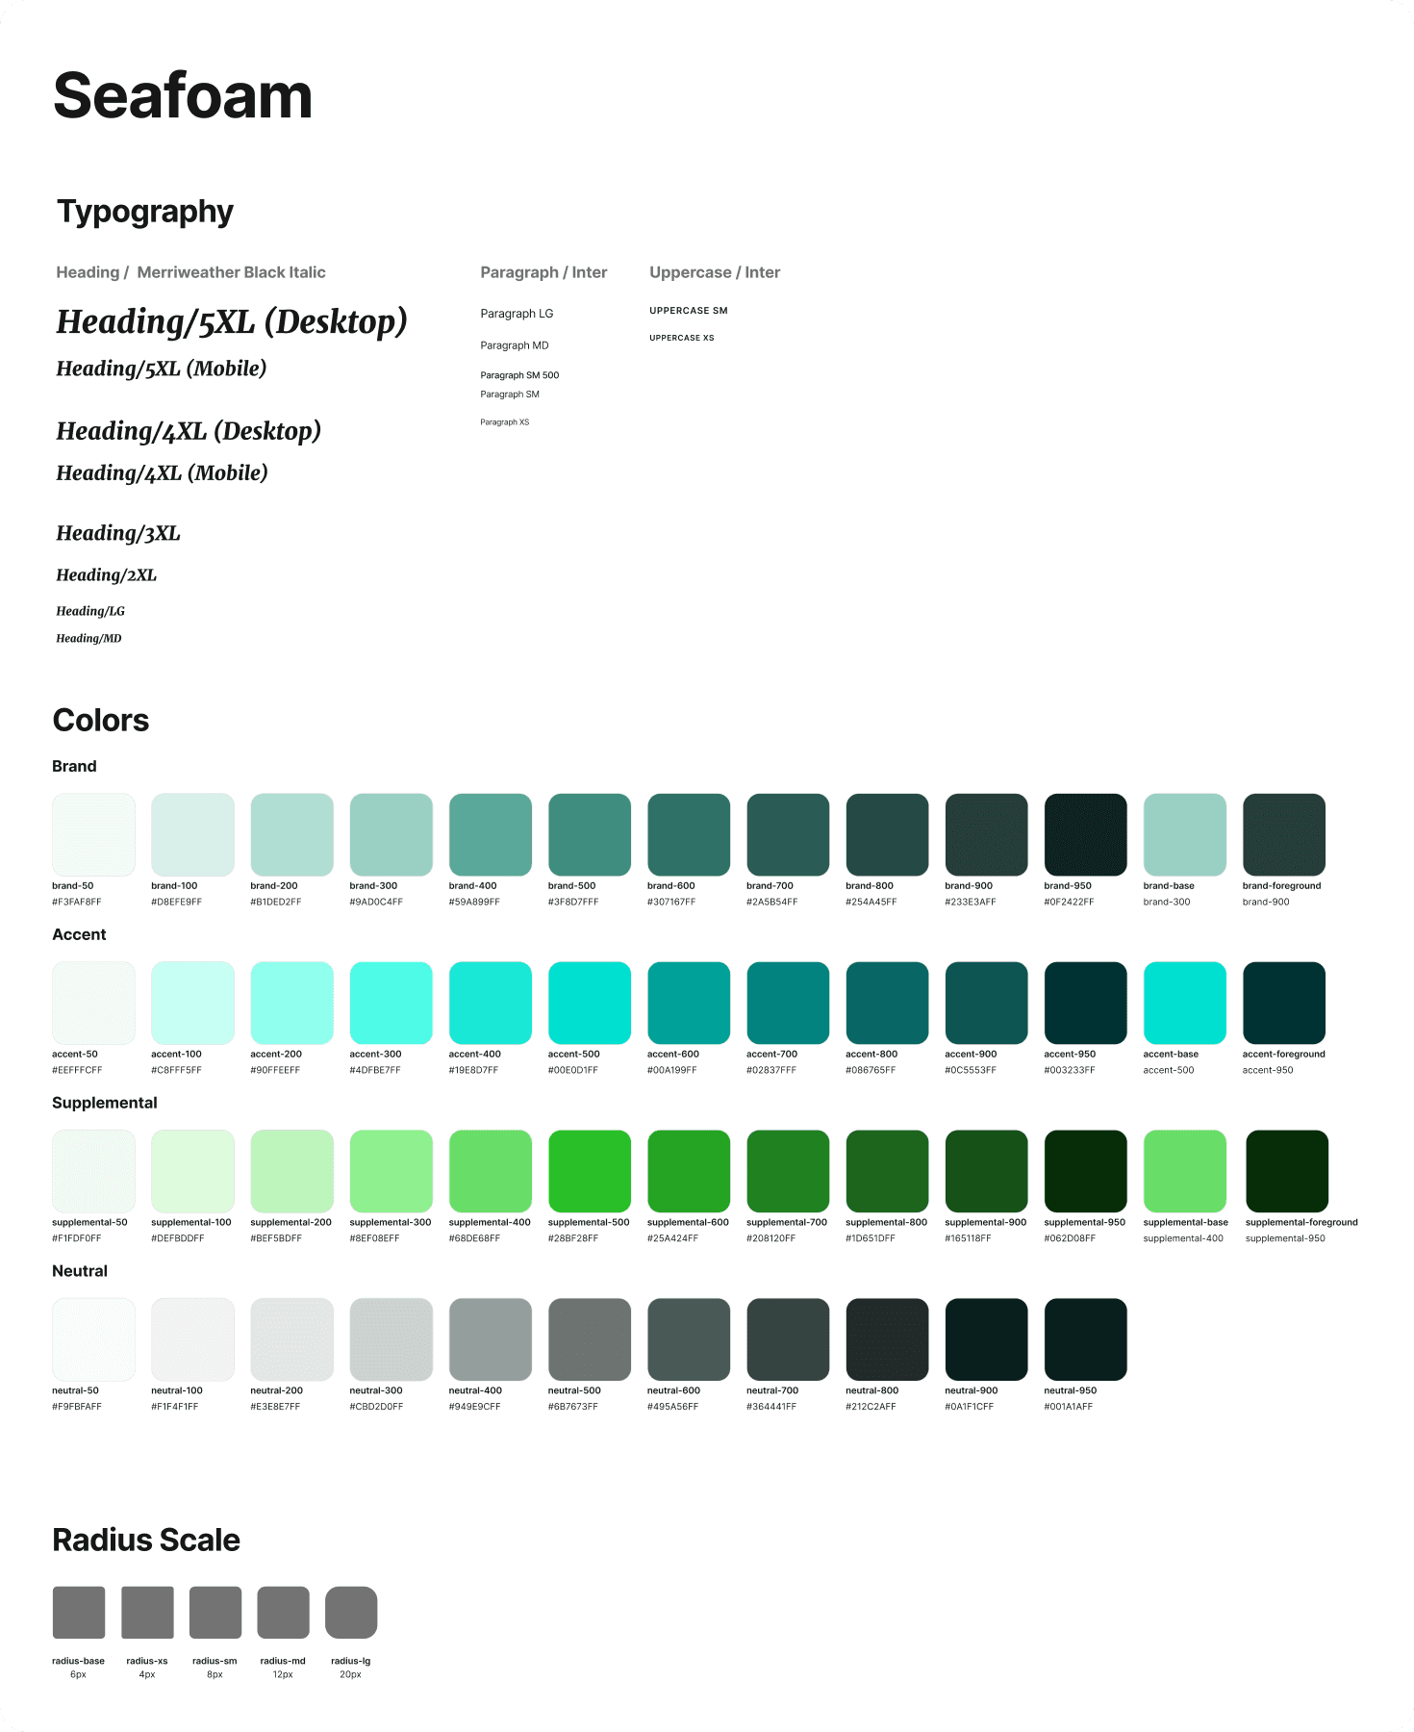
Task: Click the Seafoam title
Action: (183, 96)
